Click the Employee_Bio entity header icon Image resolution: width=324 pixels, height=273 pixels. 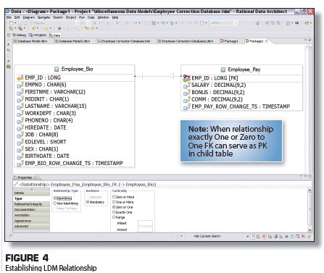[57, 70]
